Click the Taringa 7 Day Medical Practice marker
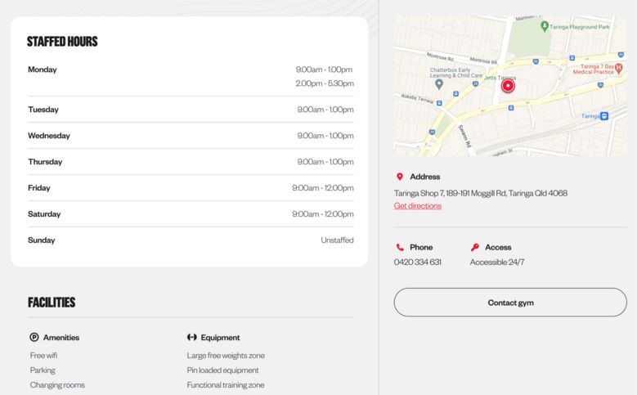The height and width of the screenshot is (395, 637). (x=619, y=68)
